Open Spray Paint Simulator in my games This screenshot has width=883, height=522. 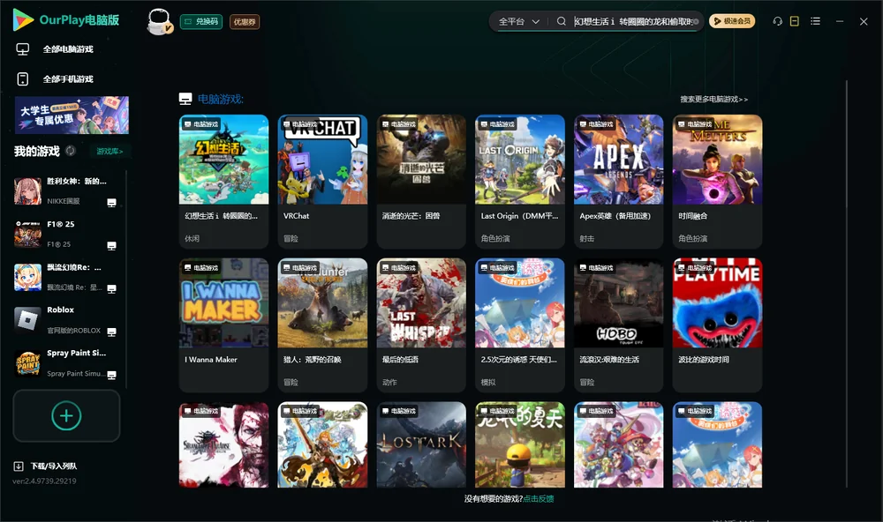(x=66, y=363)
